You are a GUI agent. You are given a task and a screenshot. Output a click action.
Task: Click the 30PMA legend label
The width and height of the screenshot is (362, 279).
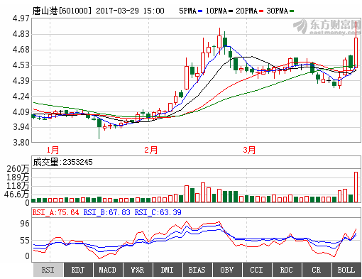(x=278, y=11)
